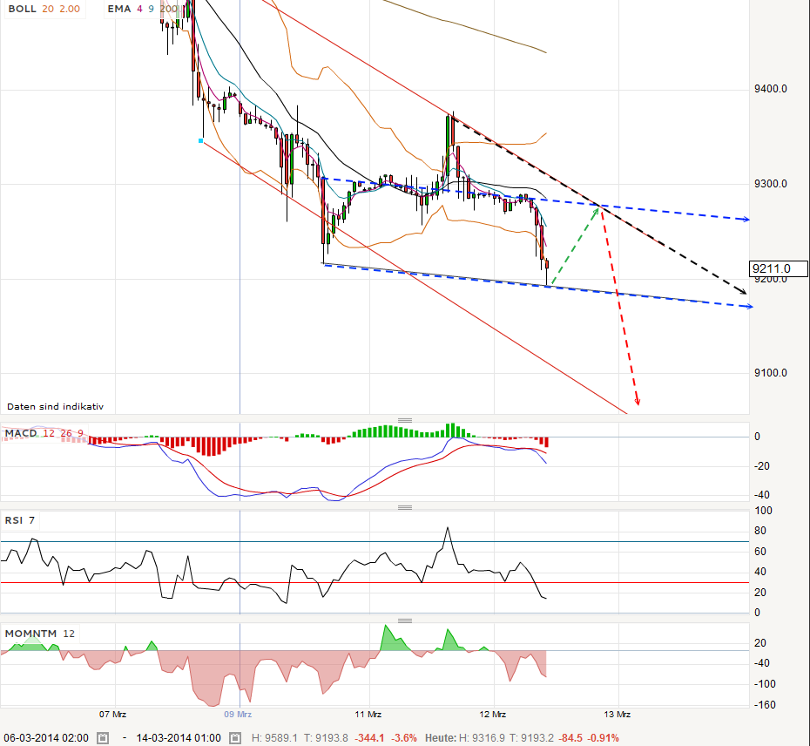This screenshot has width=810, height=746.
Task: Click today's low value T: 9193.2
Action: (x=532, y=738)
